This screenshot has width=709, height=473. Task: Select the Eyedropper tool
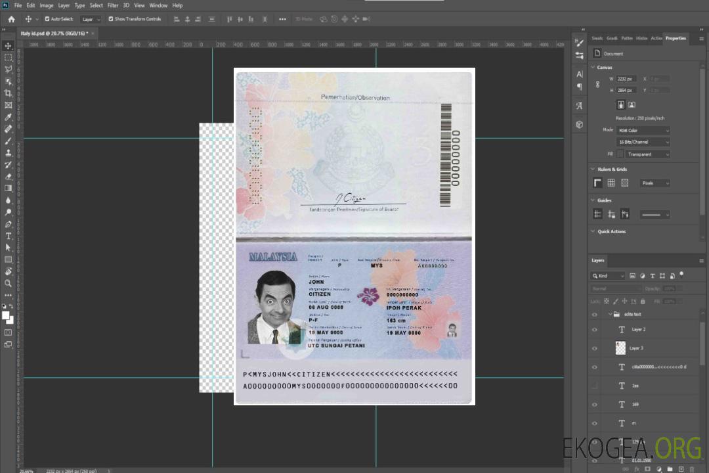(x=8, y=117)
